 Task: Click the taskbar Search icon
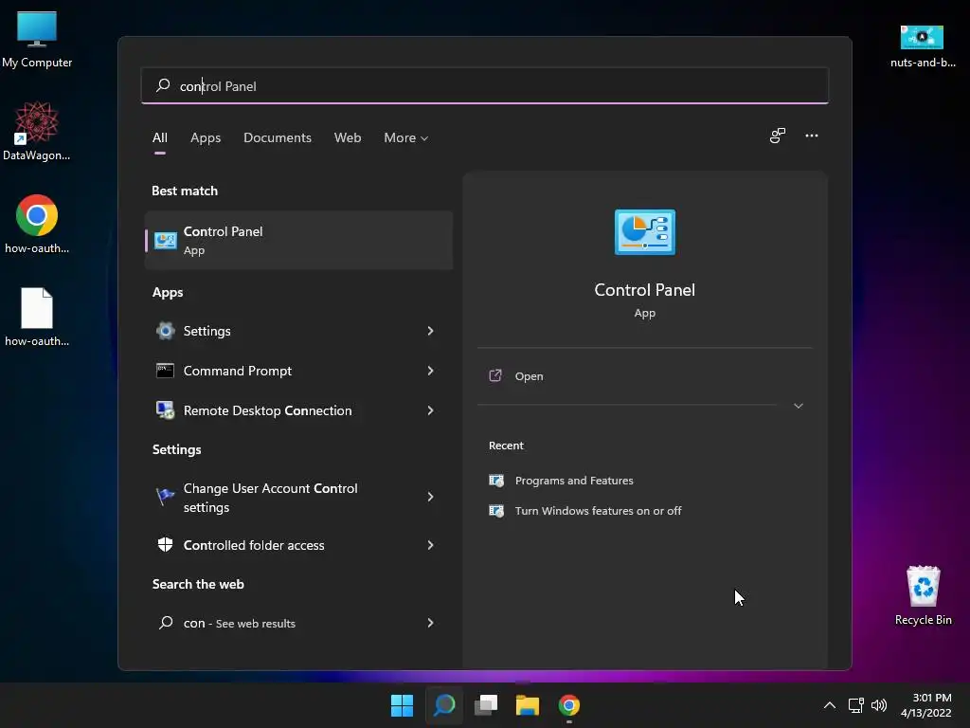pos(444,705)
